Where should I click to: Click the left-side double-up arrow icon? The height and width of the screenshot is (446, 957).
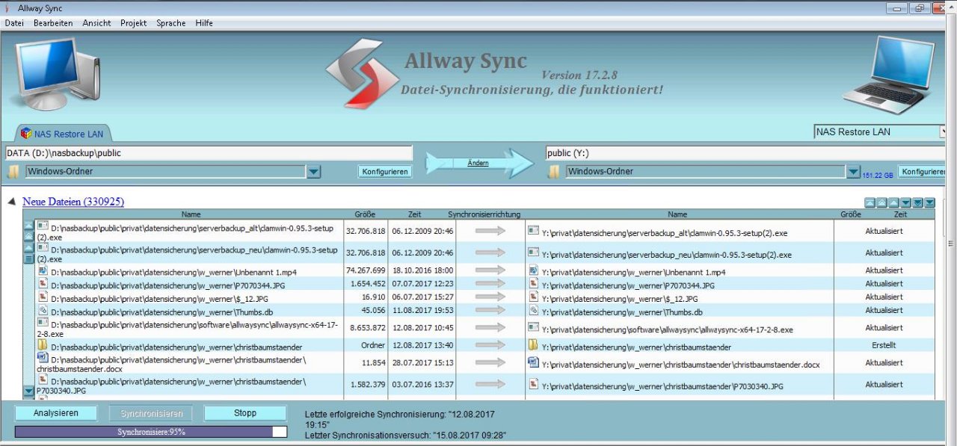(x=29, y=236)
